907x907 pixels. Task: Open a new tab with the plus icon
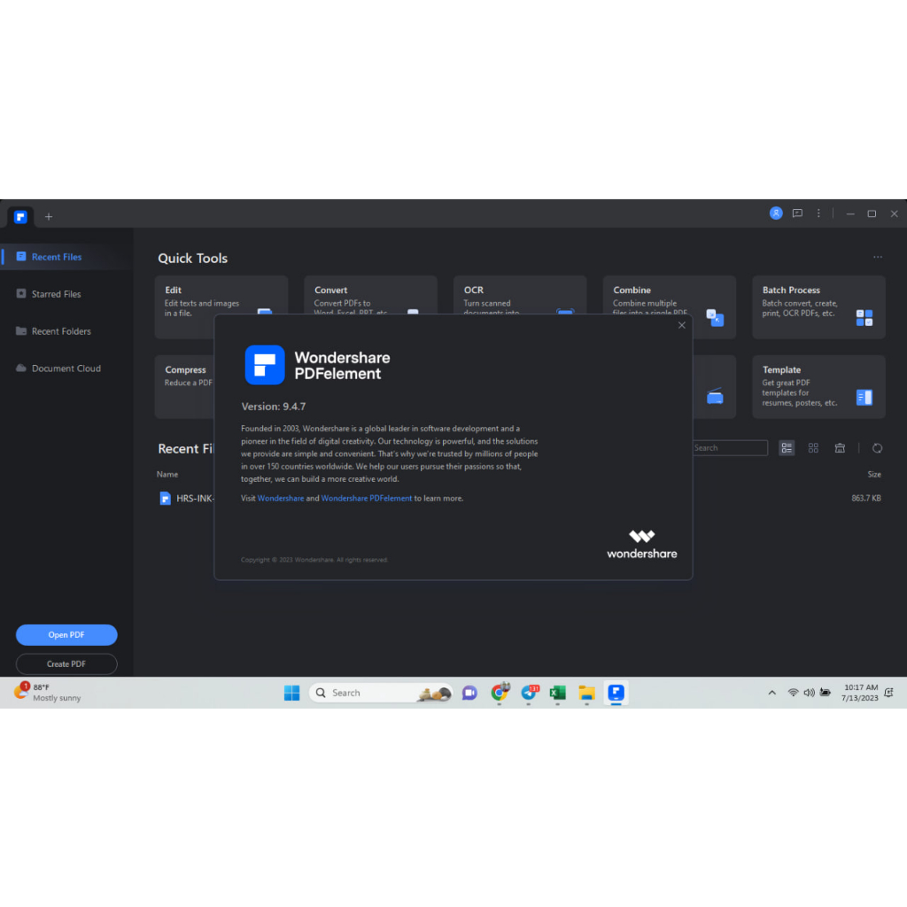[x=49, y=216]
